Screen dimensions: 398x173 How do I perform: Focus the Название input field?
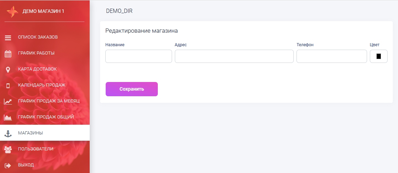pos(138,56)
